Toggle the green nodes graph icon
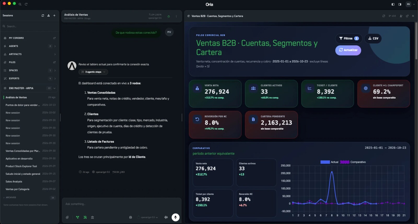 (78, 217)
